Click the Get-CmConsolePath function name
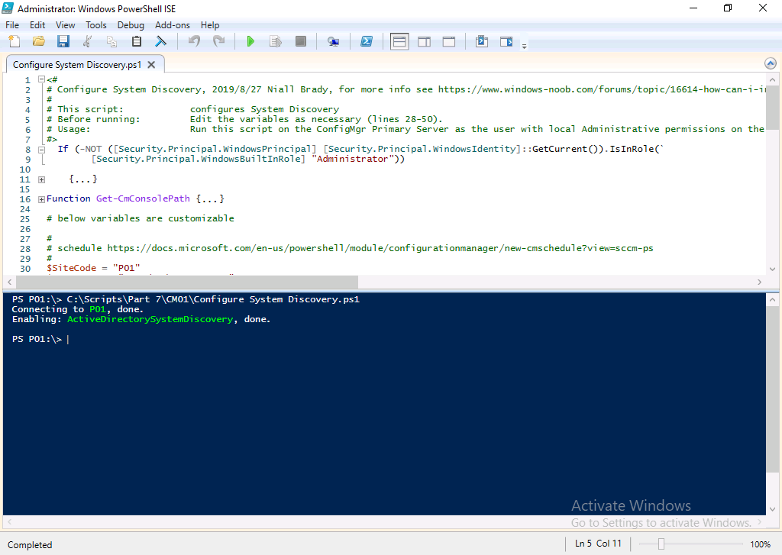This screenshot has height=555, width=782. [x=143, y=198]
